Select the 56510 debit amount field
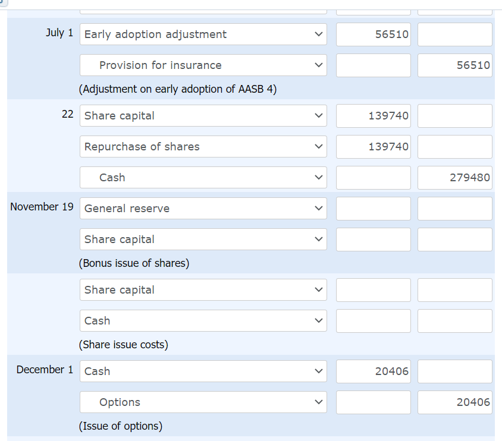 tap(373, 34)
